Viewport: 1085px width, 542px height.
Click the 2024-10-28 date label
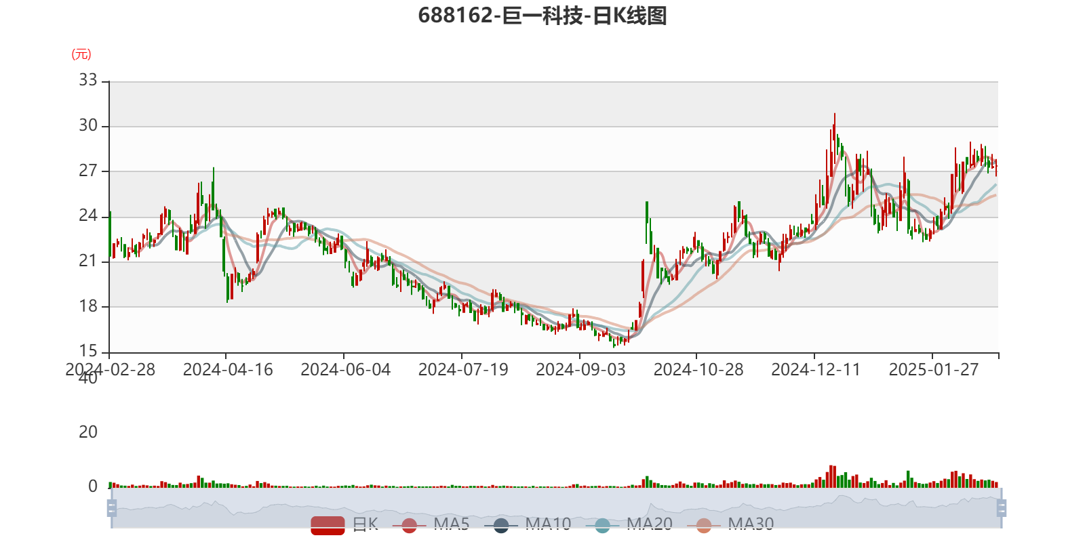(698, 370)
